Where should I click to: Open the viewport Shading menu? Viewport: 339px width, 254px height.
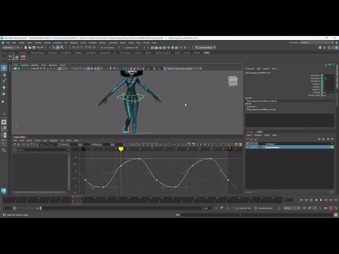click(x=24, y=65)
